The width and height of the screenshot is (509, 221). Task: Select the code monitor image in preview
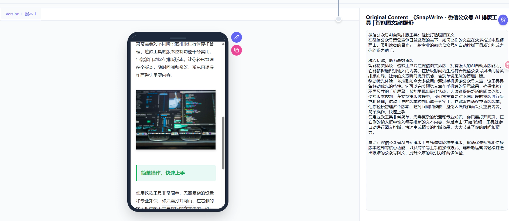(176, 120)
